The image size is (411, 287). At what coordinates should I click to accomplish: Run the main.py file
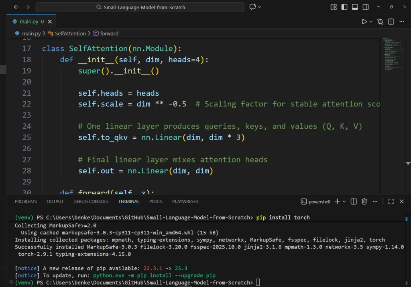[x=364, y=22]
